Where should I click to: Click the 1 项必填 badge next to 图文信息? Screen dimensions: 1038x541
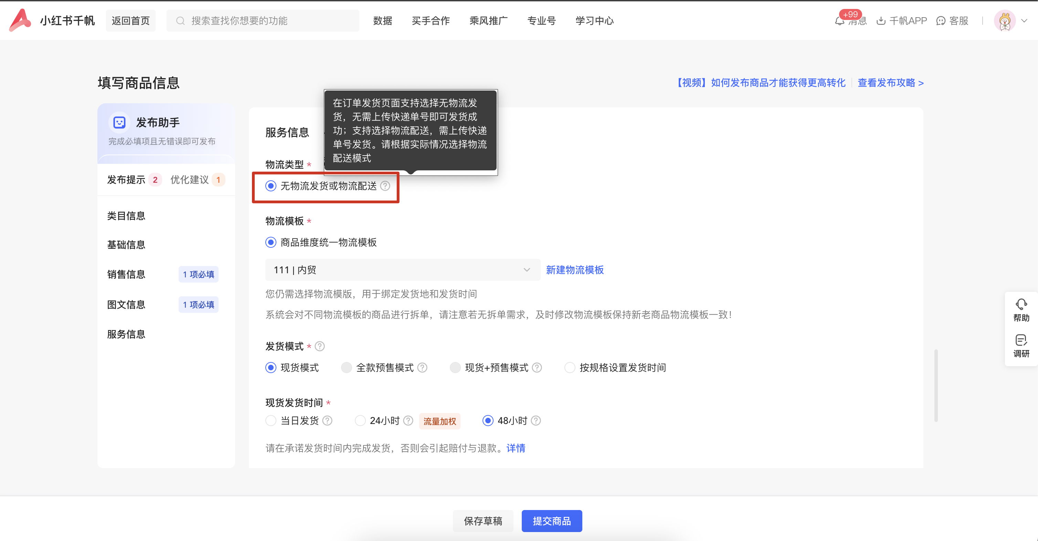coord(198,305)
